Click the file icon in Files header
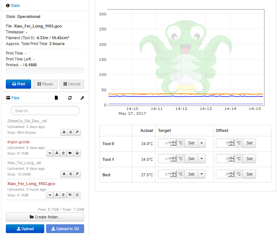This screenshot has height=236, width=278. coord(56,98)
